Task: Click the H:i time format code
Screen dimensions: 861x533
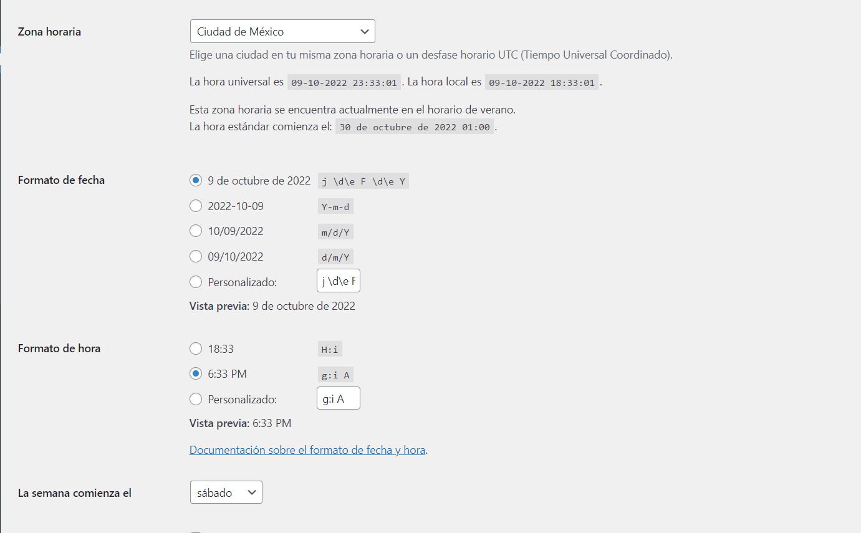Action: click(x=330, y=350)
